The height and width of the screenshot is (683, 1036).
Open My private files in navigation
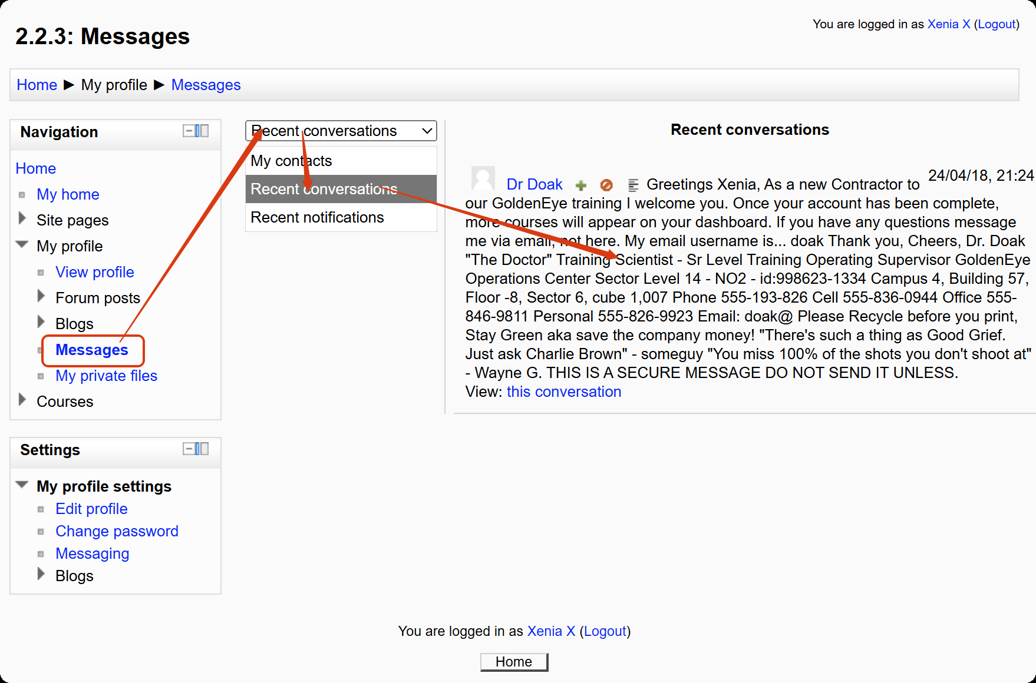click(106, 376)
